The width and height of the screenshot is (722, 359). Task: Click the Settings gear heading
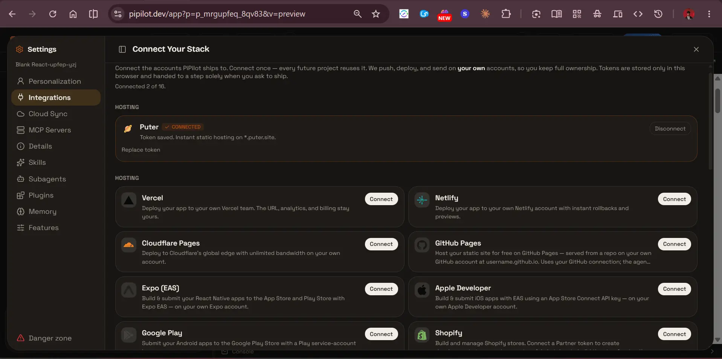point(36,49)
